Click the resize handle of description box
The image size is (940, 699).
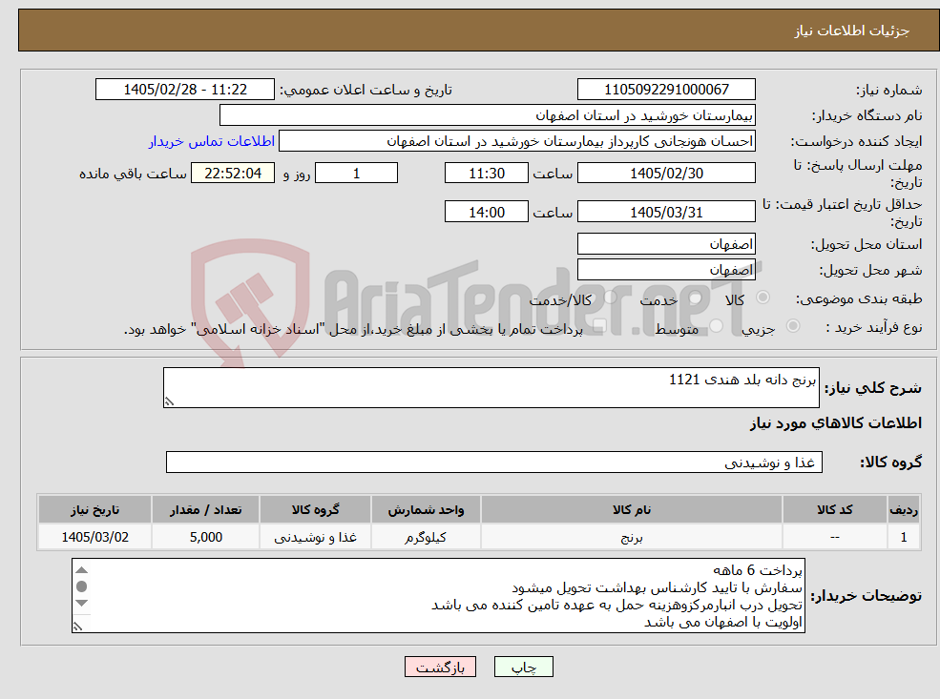coord(169,401)
